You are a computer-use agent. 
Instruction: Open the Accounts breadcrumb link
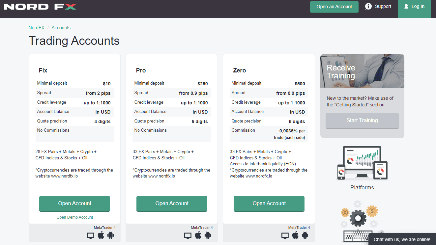tap(61, 28)
